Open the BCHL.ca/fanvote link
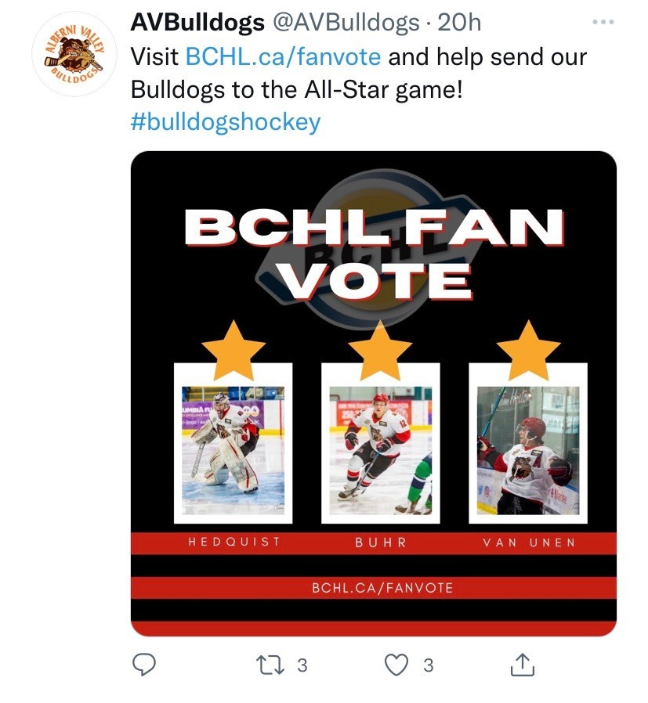 tap(283, 57)
